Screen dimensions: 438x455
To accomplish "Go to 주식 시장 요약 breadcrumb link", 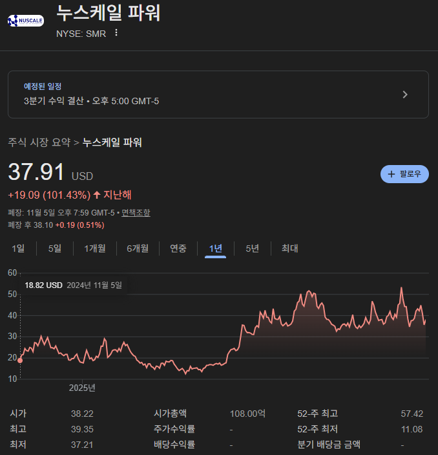I will click(x=39, y=142).
